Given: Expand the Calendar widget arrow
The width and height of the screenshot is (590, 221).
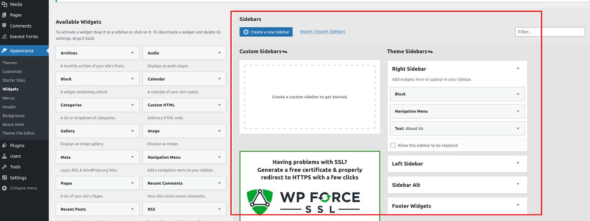Looking at the screenshot, I should coord(219,79).
